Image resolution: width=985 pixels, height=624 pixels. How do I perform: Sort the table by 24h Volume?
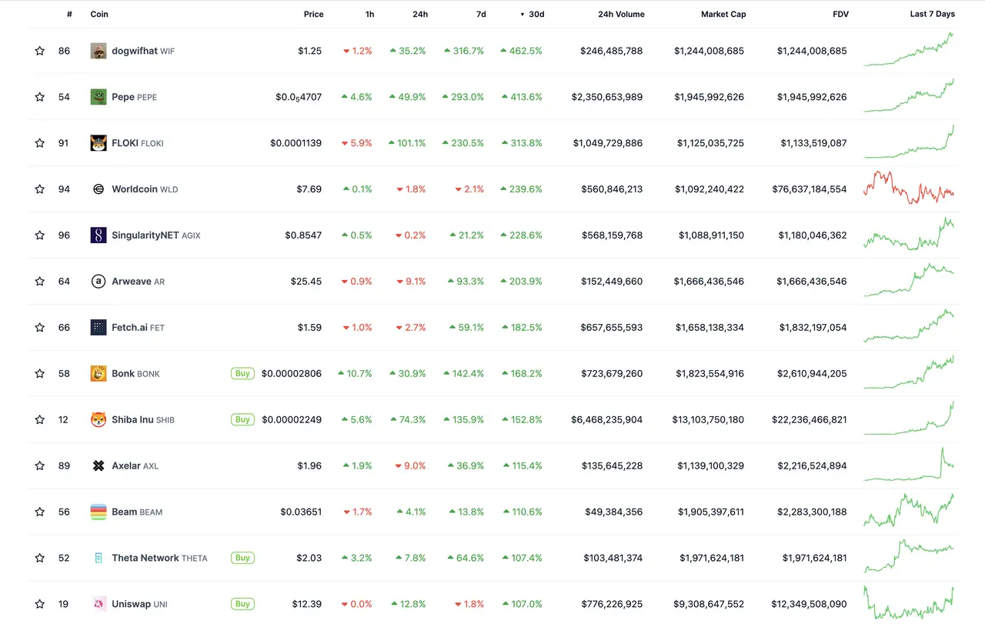pyautogui.click(x=621, y=14)
